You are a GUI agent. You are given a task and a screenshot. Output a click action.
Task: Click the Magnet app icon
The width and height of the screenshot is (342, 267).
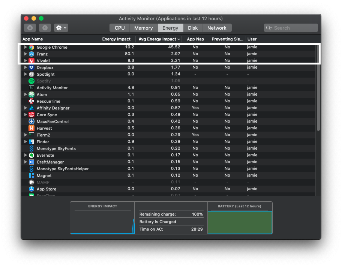coord(31,176)
